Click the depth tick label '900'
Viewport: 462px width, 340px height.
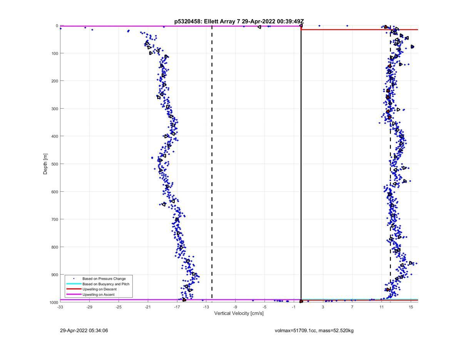pos(54,275)
